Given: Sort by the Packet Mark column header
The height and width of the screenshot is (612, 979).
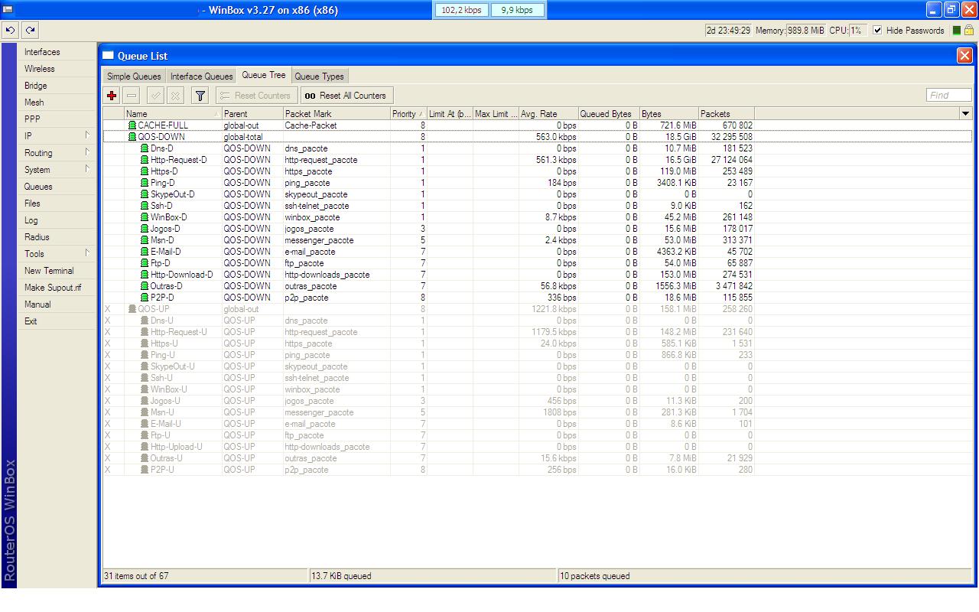Looking at the screenshot, I should coord(337,114).
